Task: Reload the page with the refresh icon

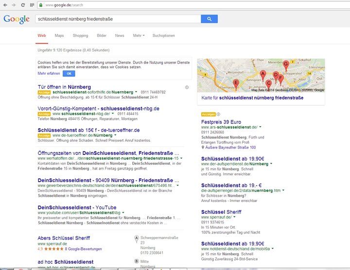Action: point(23,5)
